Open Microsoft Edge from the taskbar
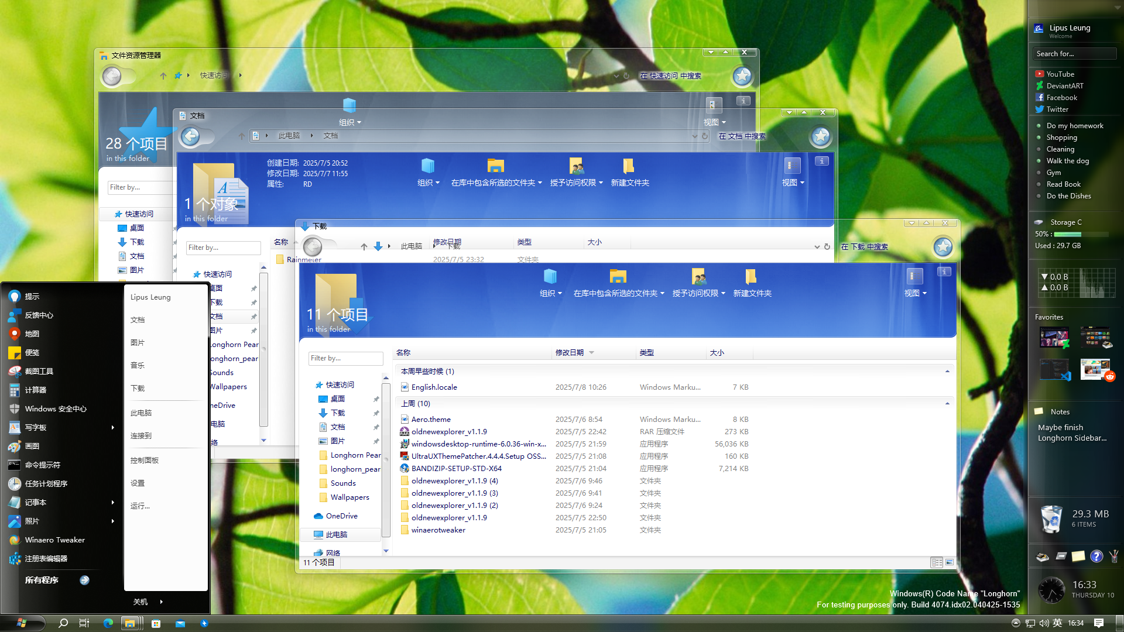Image resolution: width=1124 pixels, height=632 pixels. coord(108,623)
